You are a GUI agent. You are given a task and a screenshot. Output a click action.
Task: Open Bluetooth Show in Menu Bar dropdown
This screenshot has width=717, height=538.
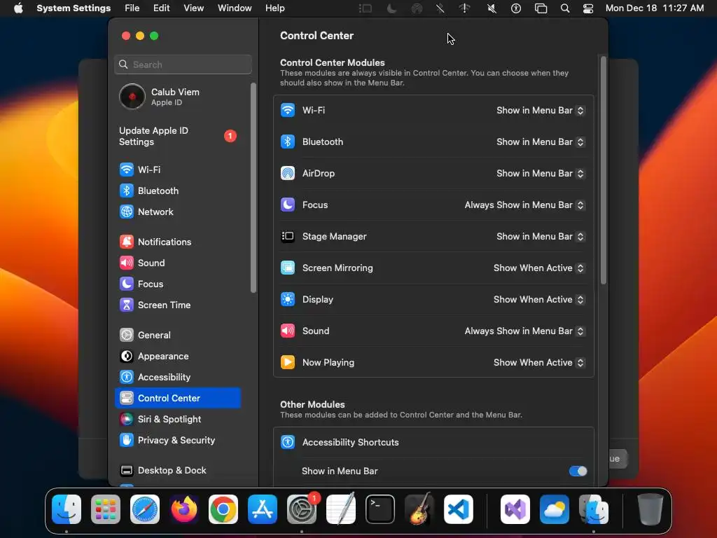click(x=541, y=142)
